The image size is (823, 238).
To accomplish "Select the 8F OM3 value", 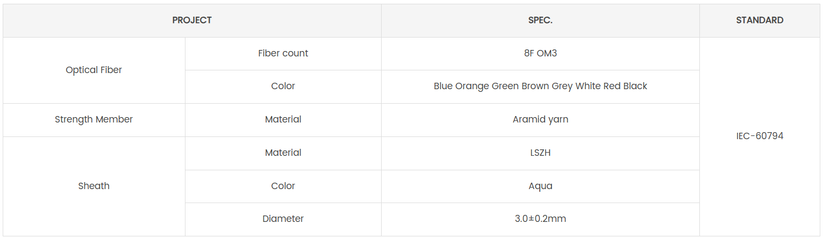I will 540,53.
